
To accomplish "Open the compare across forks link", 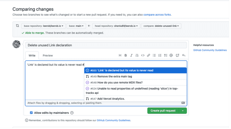I will [x=157, y=15].
